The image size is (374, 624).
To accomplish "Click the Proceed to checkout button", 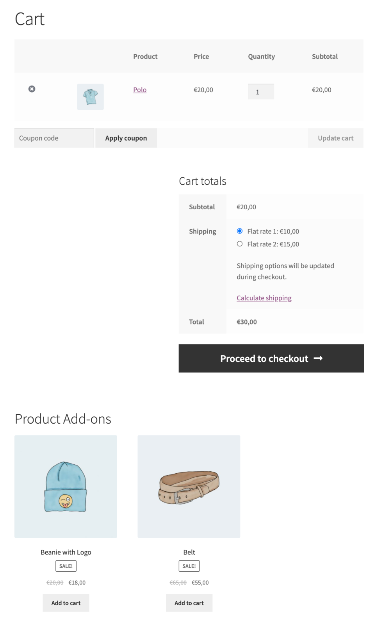I will (x=271, y=358).
